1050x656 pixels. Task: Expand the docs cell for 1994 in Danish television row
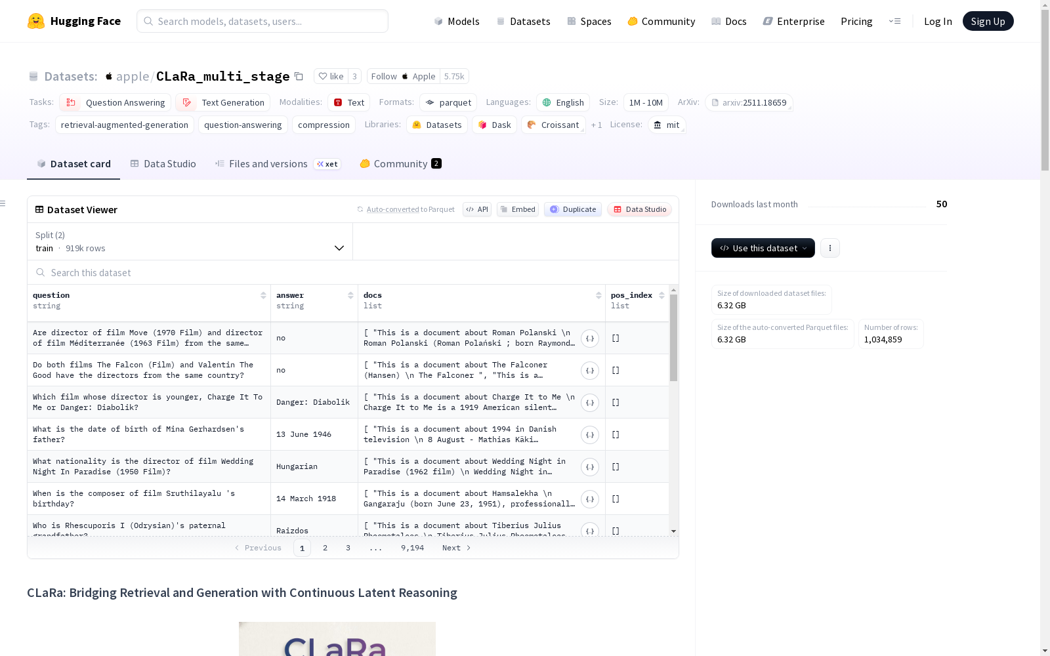(x=590, y=435)
